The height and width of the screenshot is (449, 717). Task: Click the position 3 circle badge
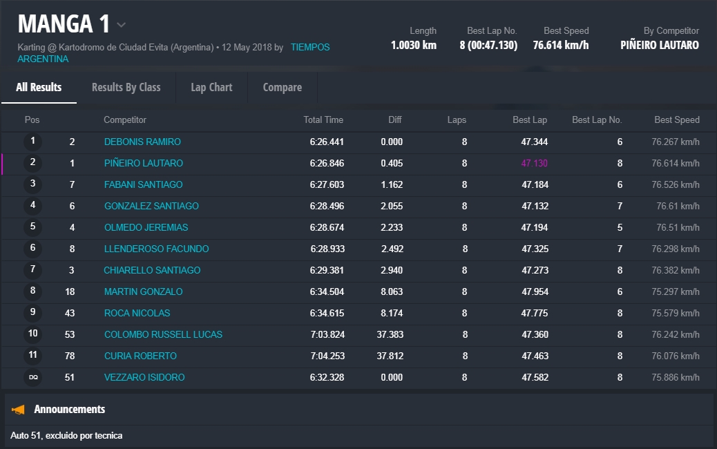(32, 184)
